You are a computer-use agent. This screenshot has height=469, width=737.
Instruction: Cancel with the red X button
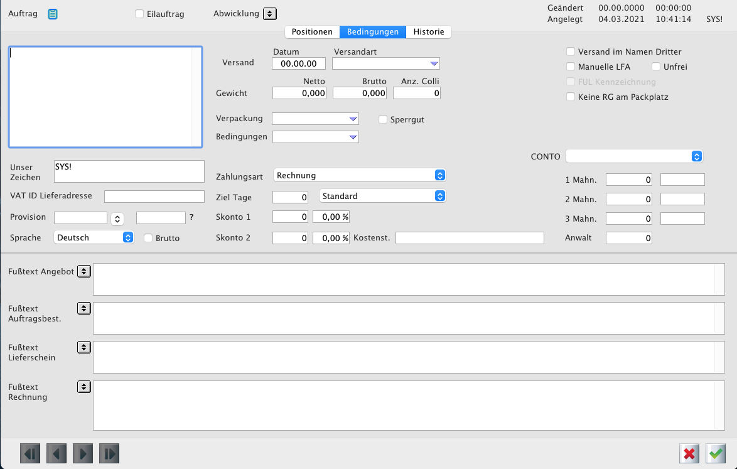click(689, 453)
